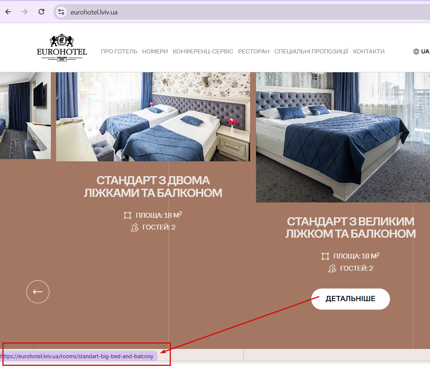Open СПЕЦІАЛЬНІ ПРОПОЗИЦІЇ menu item

(311, 52)
